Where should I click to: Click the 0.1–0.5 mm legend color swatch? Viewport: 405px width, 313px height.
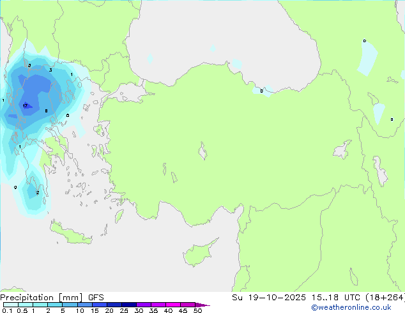tap(11, 305)
